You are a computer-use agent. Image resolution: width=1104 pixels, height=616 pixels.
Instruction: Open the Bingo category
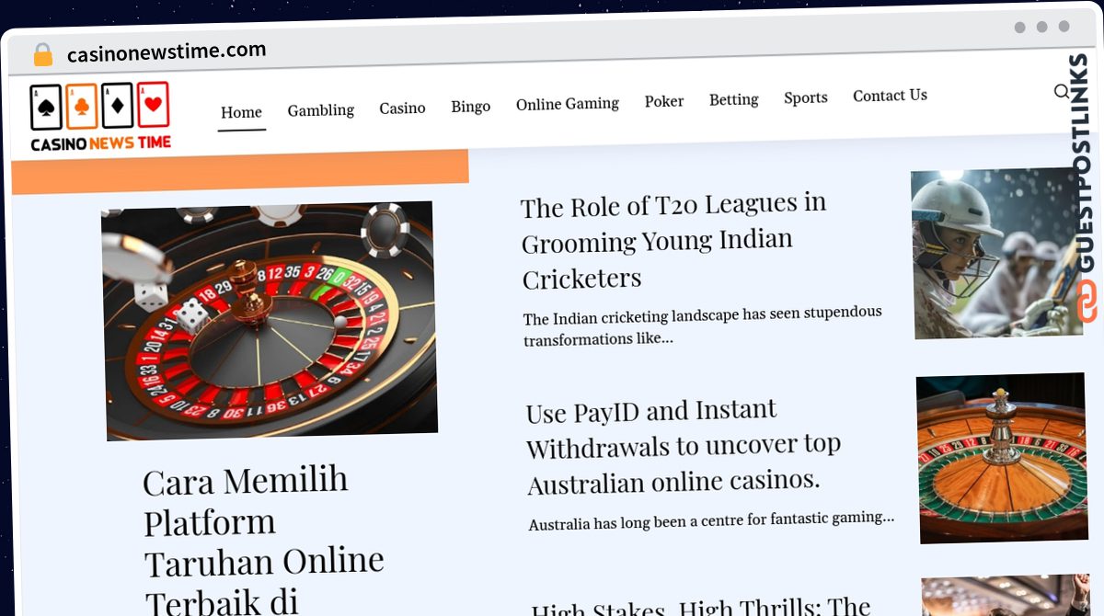tap(470, 107)
